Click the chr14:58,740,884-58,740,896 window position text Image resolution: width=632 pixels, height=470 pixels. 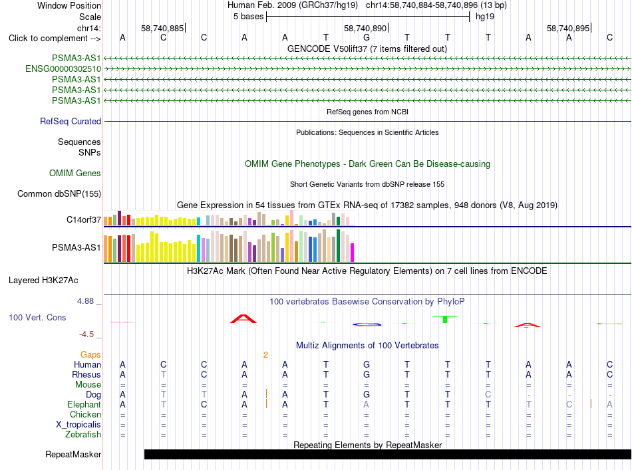[x=436, y=5]
